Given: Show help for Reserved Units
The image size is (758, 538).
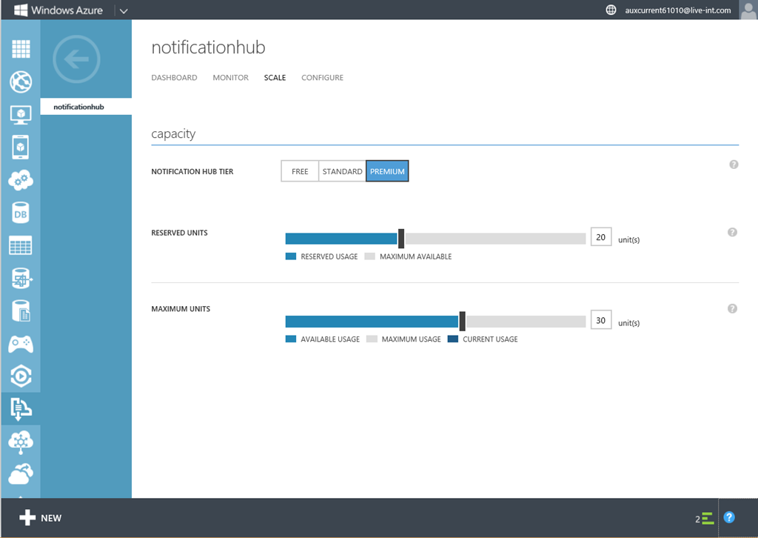Looking at the screenshot, I should coord(732,232).
